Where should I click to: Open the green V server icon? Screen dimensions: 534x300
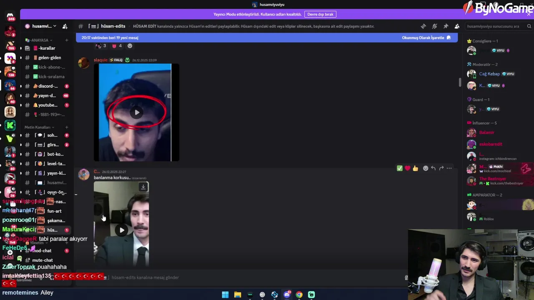click(x=10, y=138)
